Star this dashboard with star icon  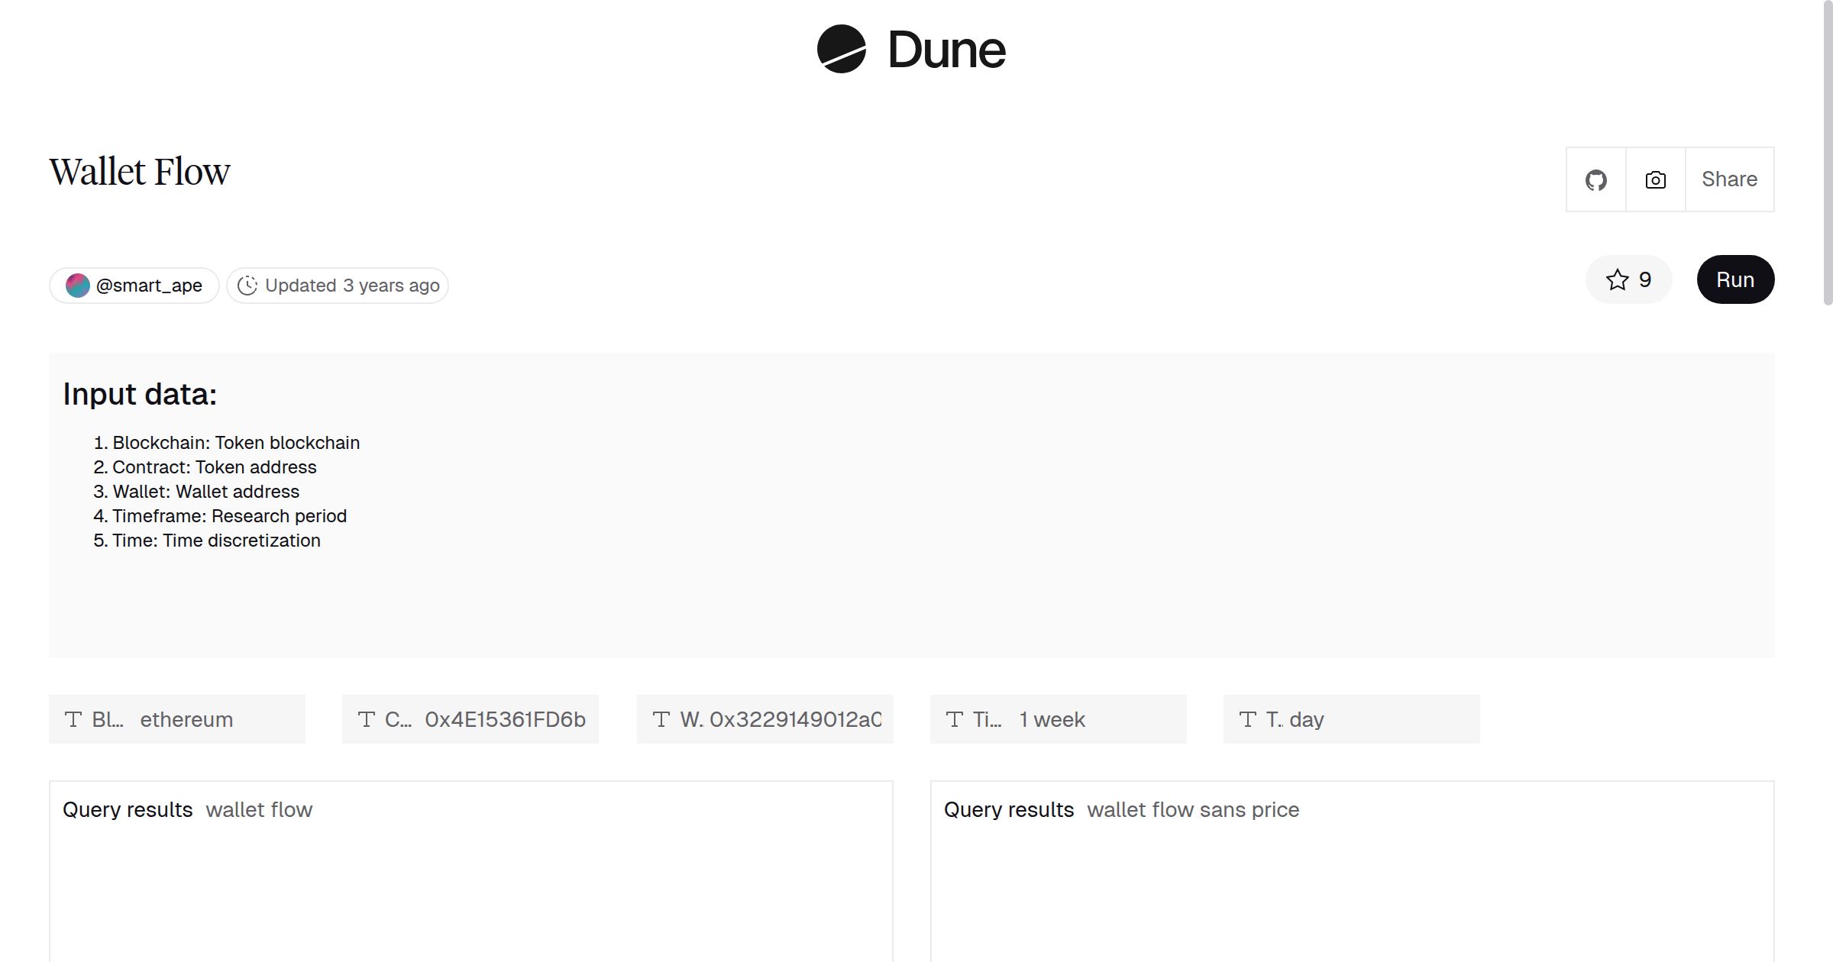tap(1617, 279)
